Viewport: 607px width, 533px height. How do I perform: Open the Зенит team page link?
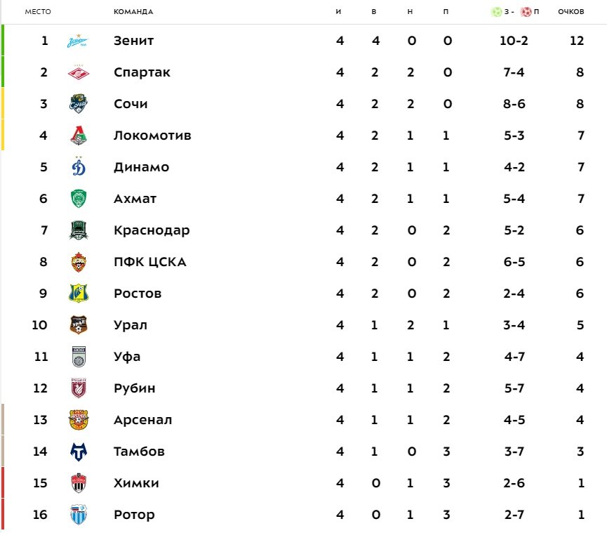click(x=133, y=41)
